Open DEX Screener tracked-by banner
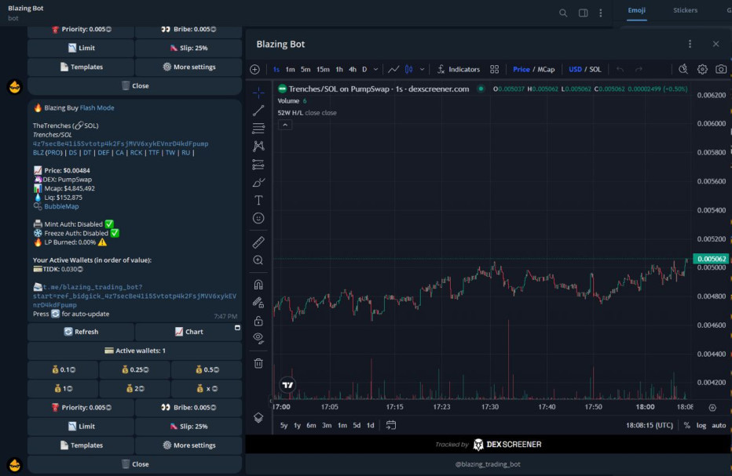Screen dimensions: 732x476 [x=488, y=445]
